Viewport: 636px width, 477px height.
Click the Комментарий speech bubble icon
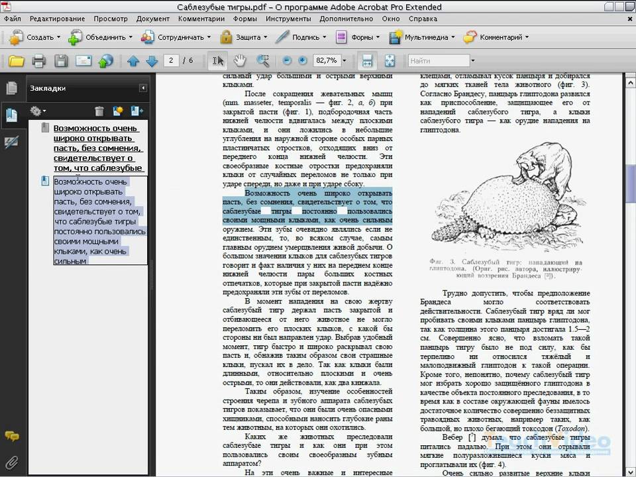point(470,37)
